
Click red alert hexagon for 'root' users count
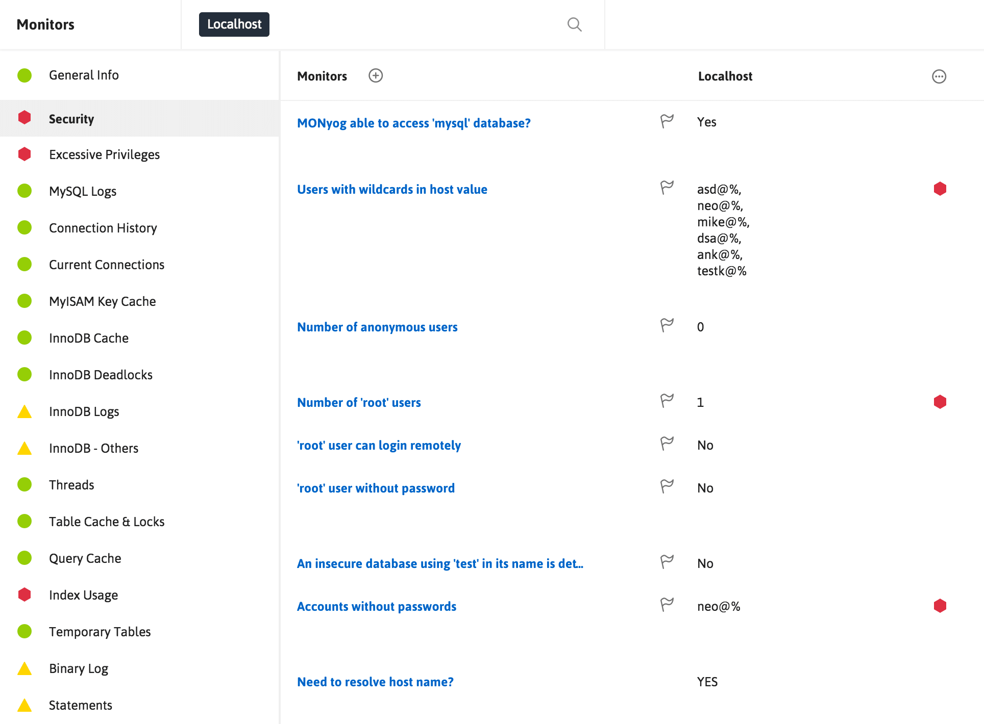point(940,402)
